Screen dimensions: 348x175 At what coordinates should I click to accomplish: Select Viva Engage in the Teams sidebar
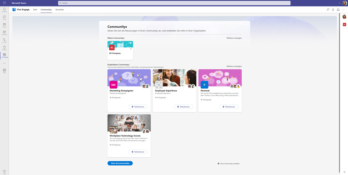(4, 56)
